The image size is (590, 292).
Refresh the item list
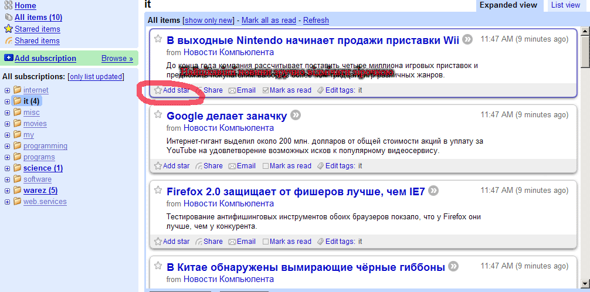[x=316, y=21]
